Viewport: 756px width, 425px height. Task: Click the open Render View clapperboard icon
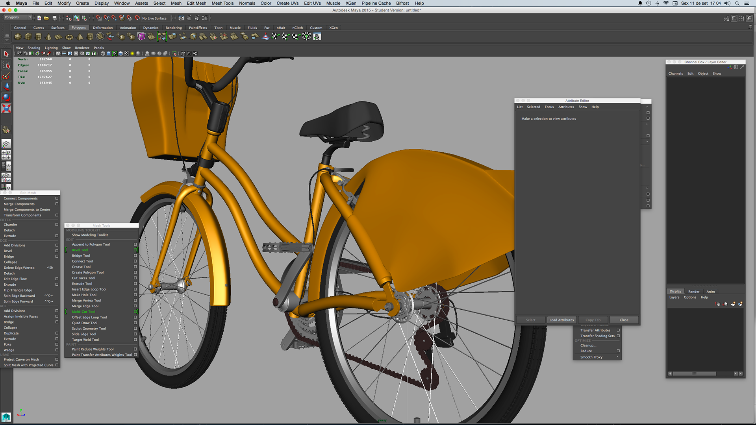tap(181, 18)
